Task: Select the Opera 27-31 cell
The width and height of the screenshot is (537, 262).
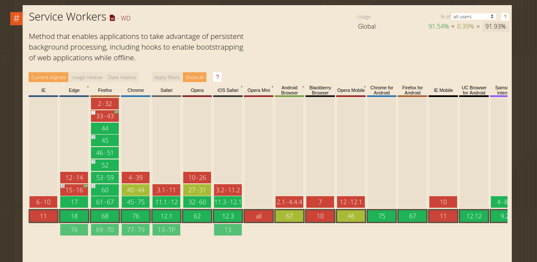Action: [197, 190]
